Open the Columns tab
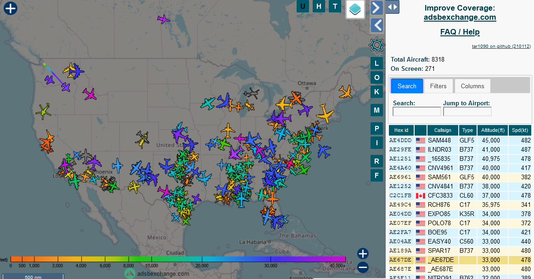The image size is (534, 279). [x=472, y=86]
